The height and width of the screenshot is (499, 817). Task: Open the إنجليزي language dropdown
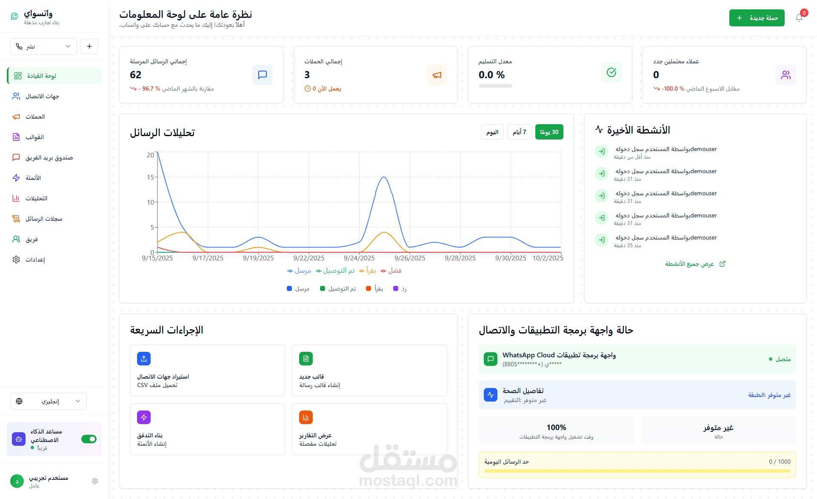click(x=49, y=401)
